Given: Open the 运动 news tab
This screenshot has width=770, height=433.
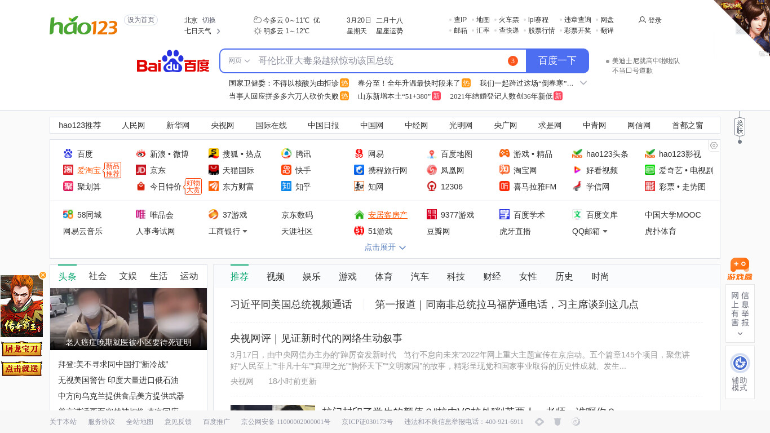Looking at the screenshot, I should tap(189, 276).
